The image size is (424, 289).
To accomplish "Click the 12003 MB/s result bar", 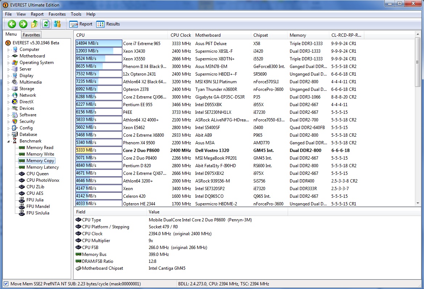I will 99,51.
